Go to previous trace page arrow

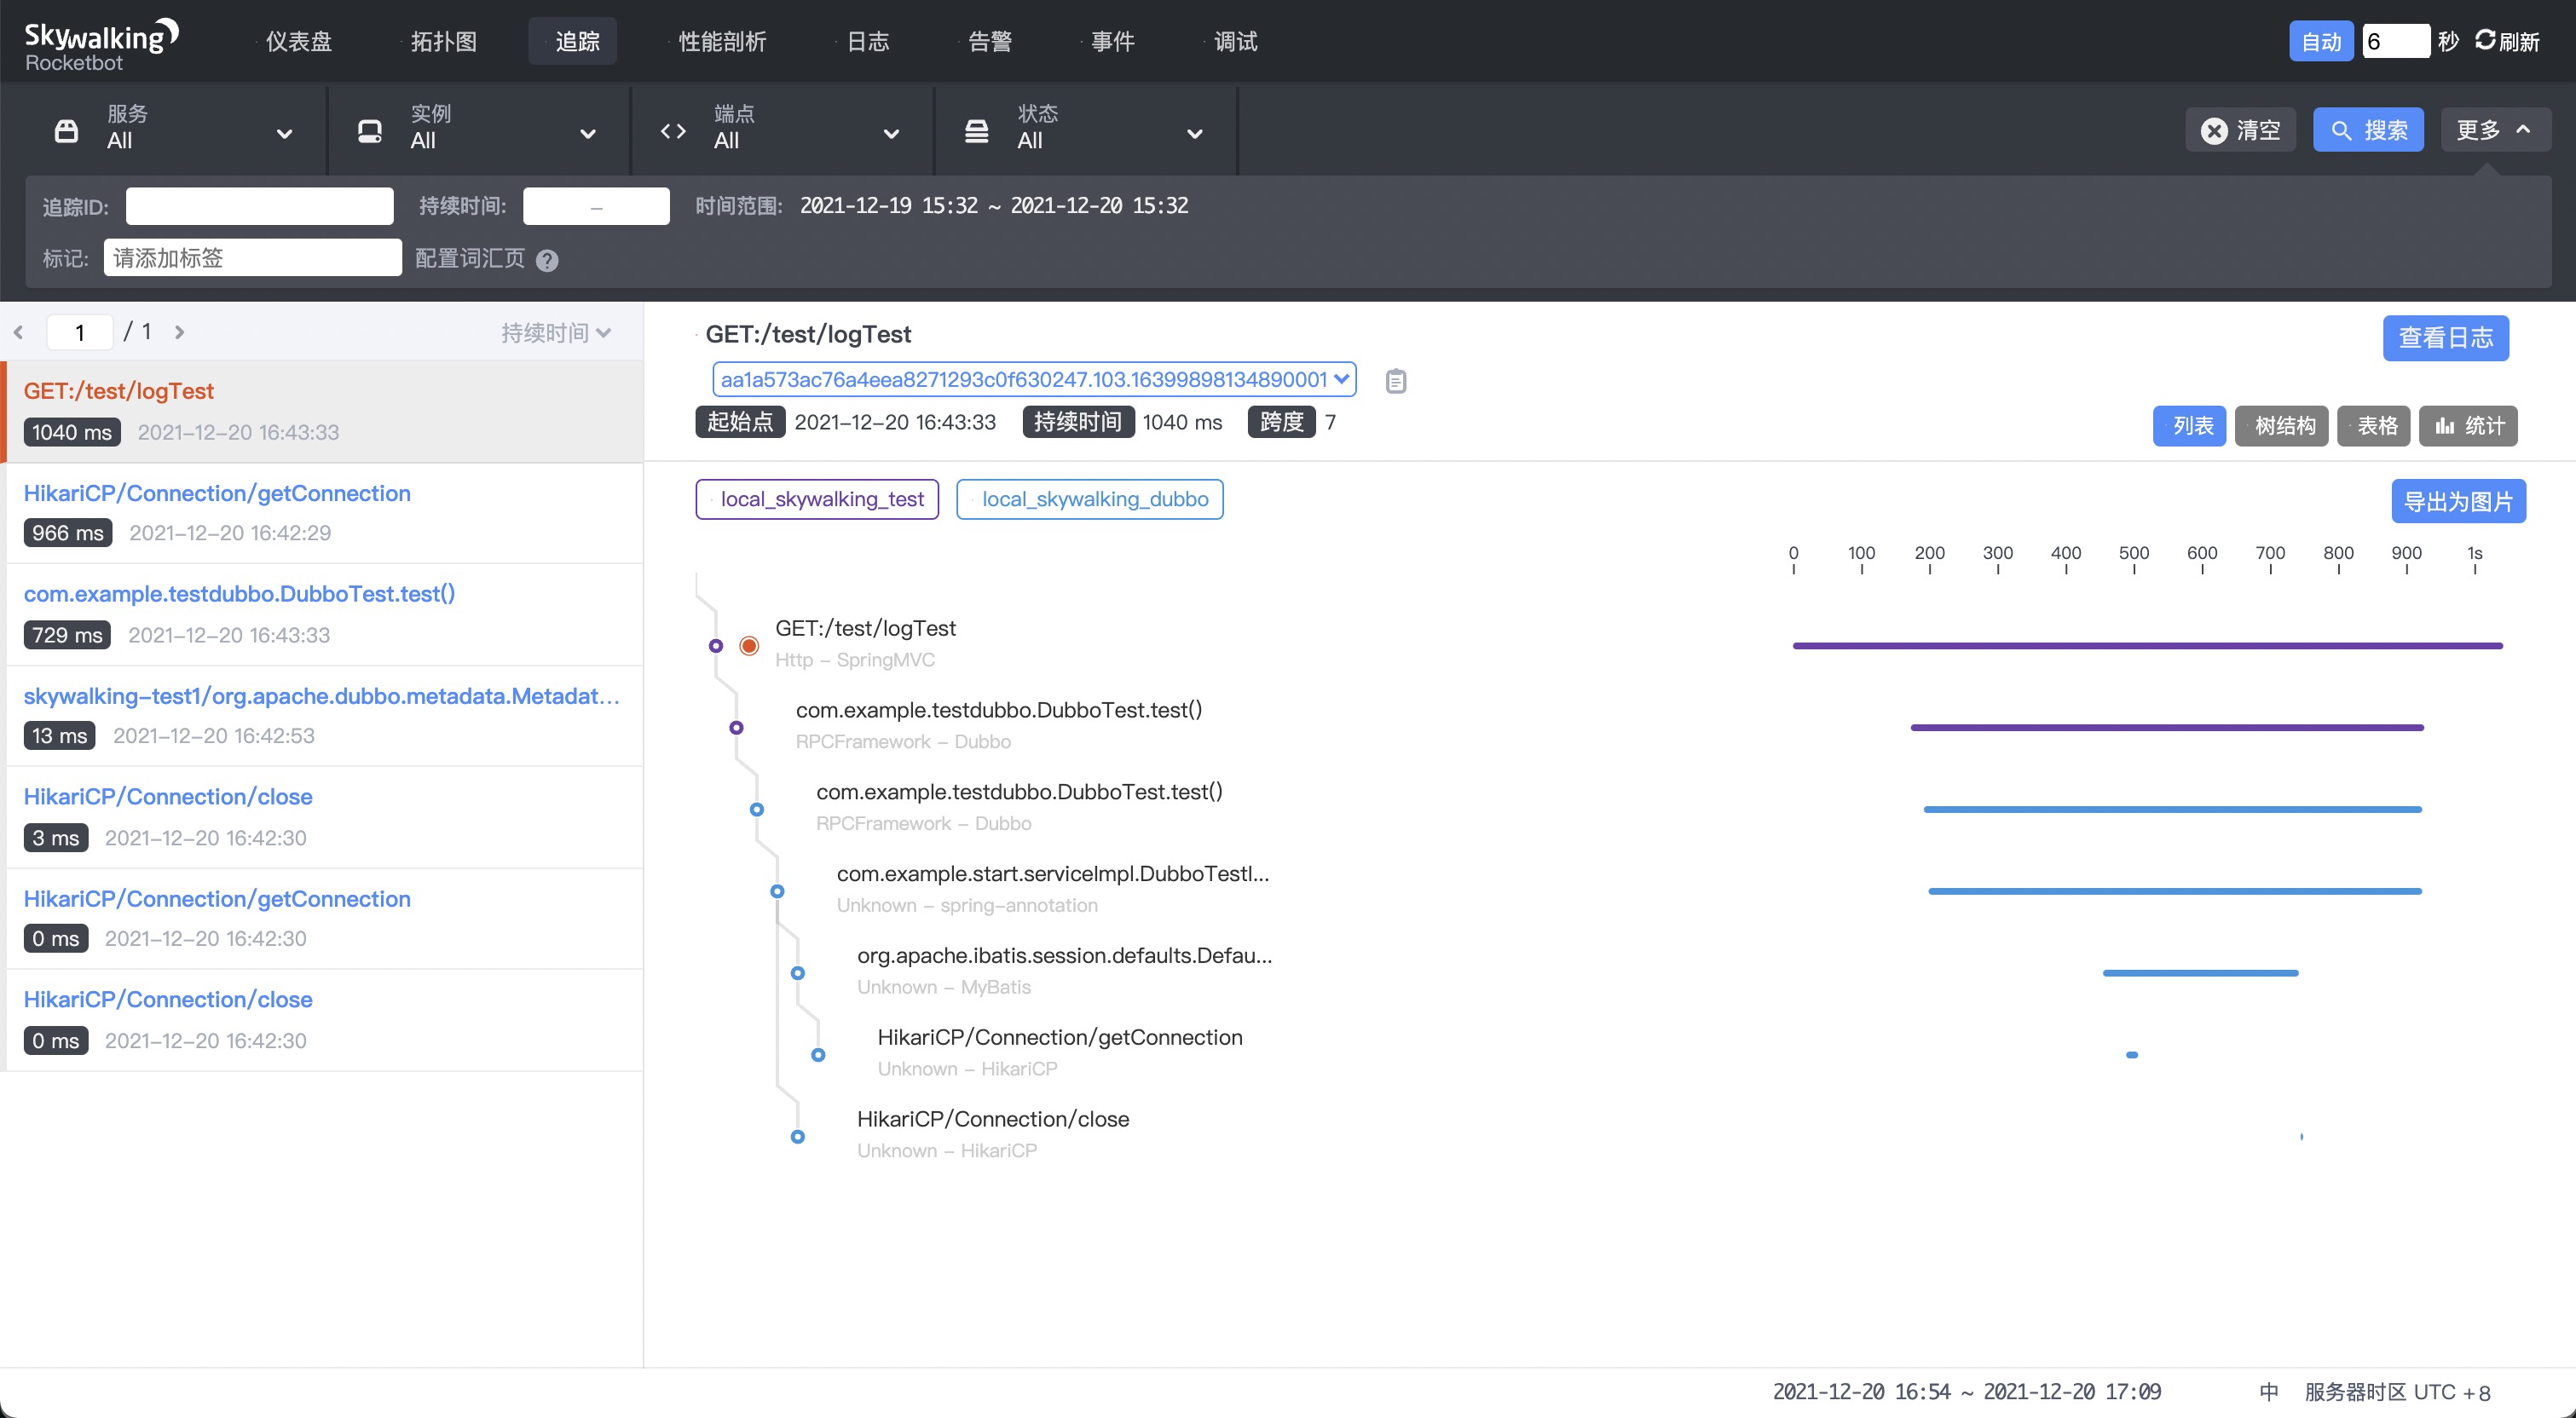tap(18, 332)
